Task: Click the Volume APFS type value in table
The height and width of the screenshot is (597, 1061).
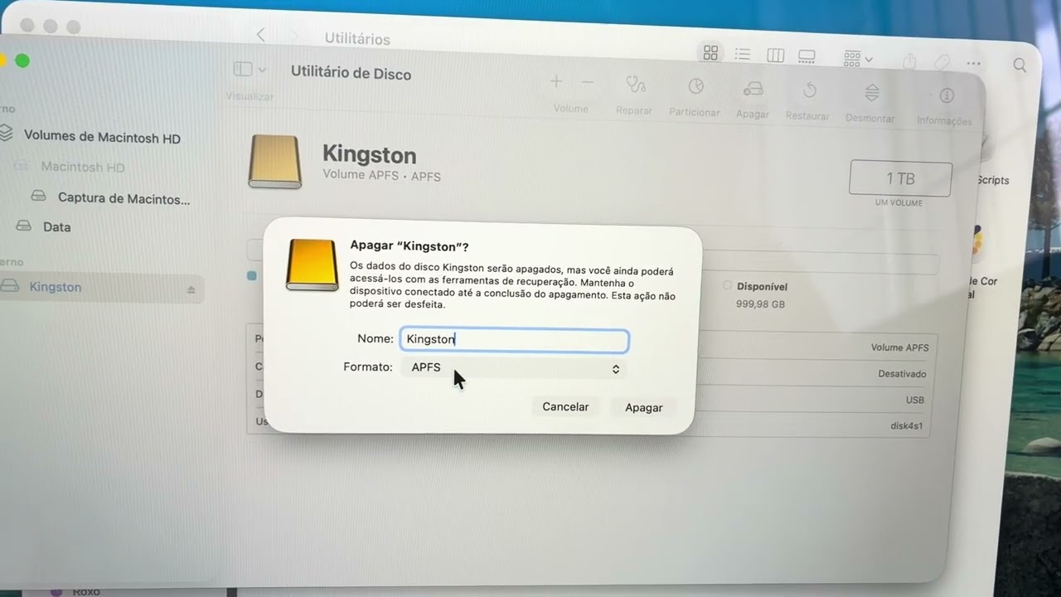Action: [899, 347]
